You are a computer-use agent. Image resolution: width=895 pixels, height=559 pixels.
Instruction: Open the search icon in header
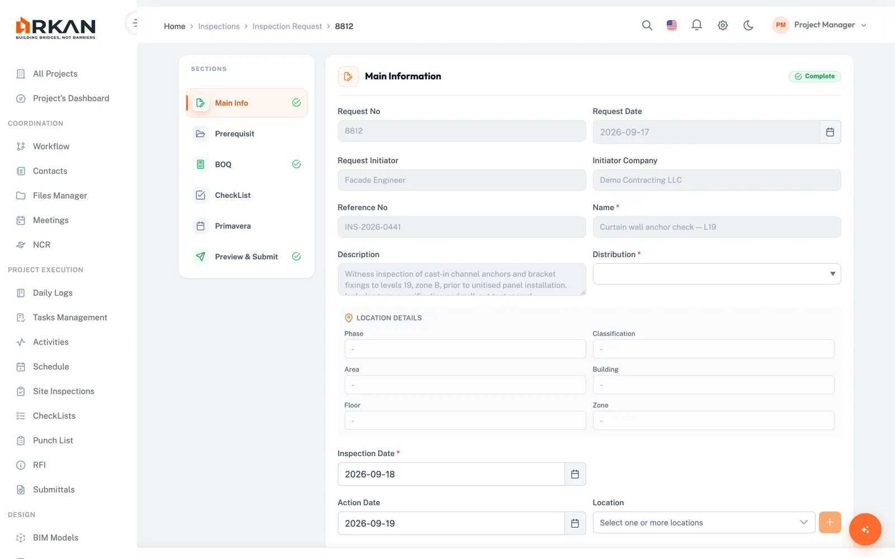tap(647, 25)
